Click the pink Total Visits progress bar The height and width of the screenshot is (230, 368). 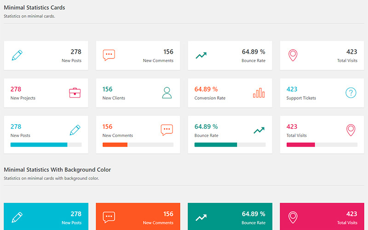(x=322, y=144)
